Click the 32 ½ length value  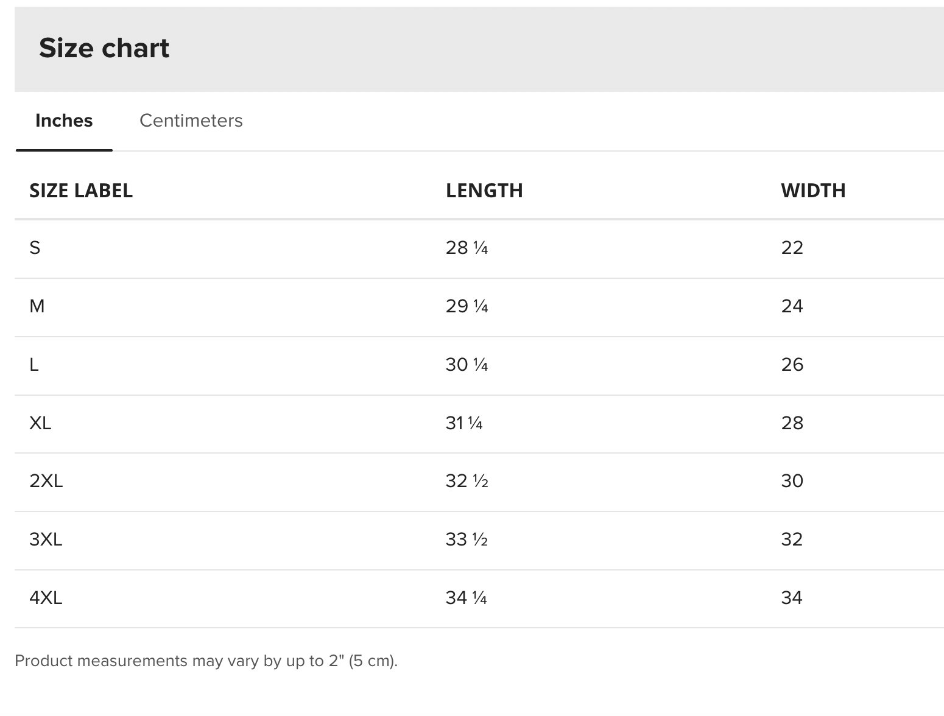(467, 481)
